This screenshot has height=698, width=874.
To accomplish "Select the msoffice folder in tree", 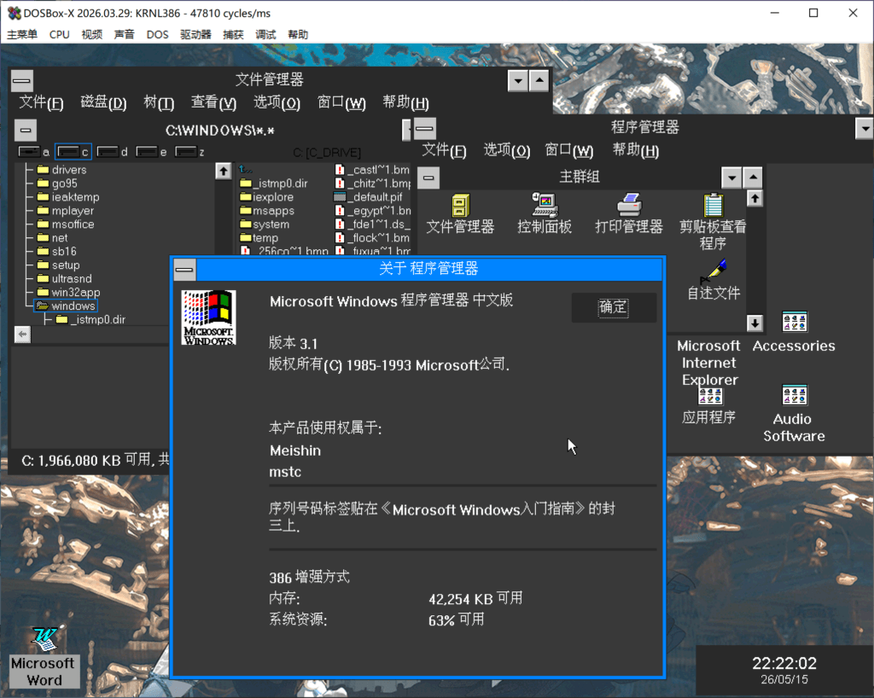I will click(x=66, y=224).
